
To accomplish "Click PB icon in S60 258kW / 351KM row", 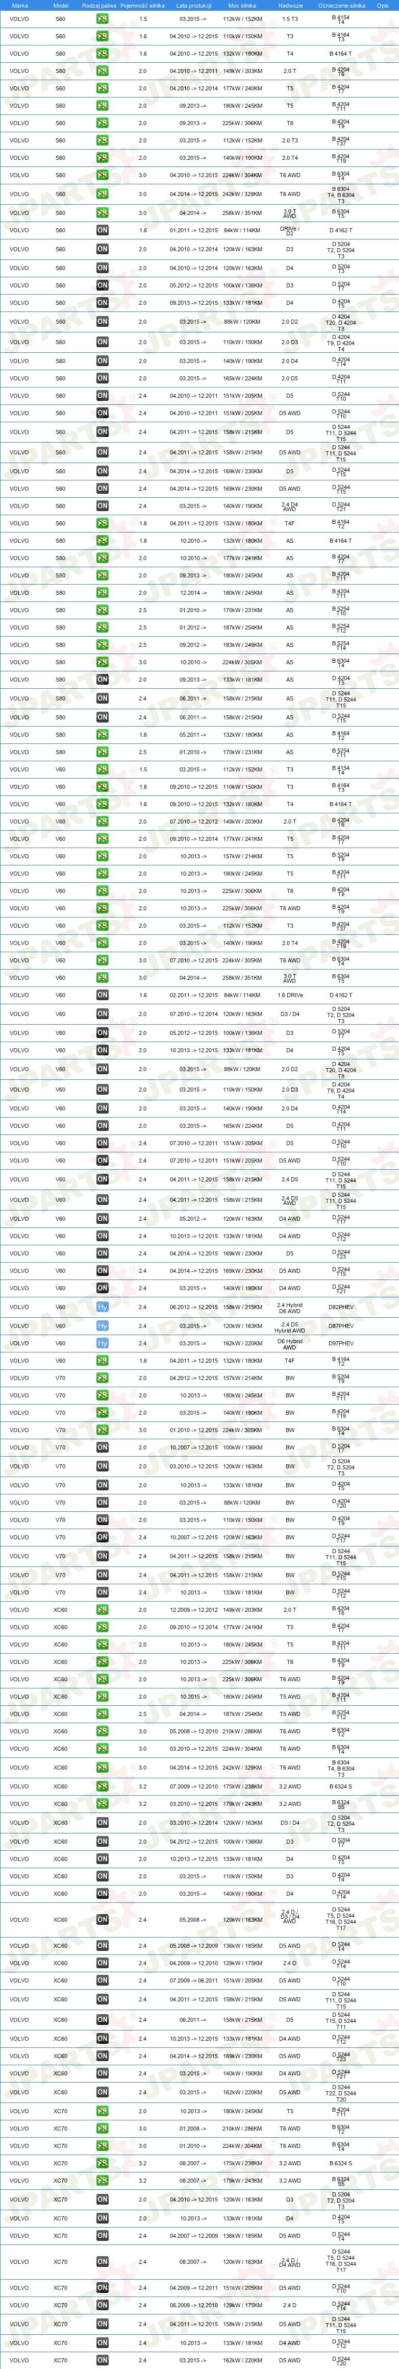I will point(102,212).
